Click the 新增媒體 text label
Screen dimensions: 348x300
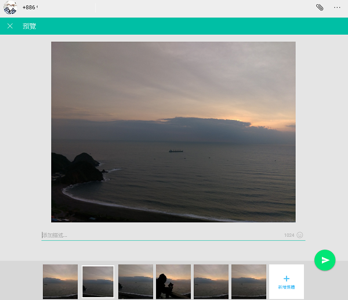point(287,288)
